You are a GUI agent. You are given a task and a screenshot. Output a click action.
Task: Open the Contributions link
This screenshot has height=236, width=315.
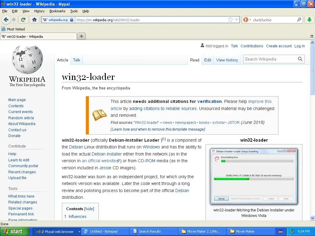[252, 46]
